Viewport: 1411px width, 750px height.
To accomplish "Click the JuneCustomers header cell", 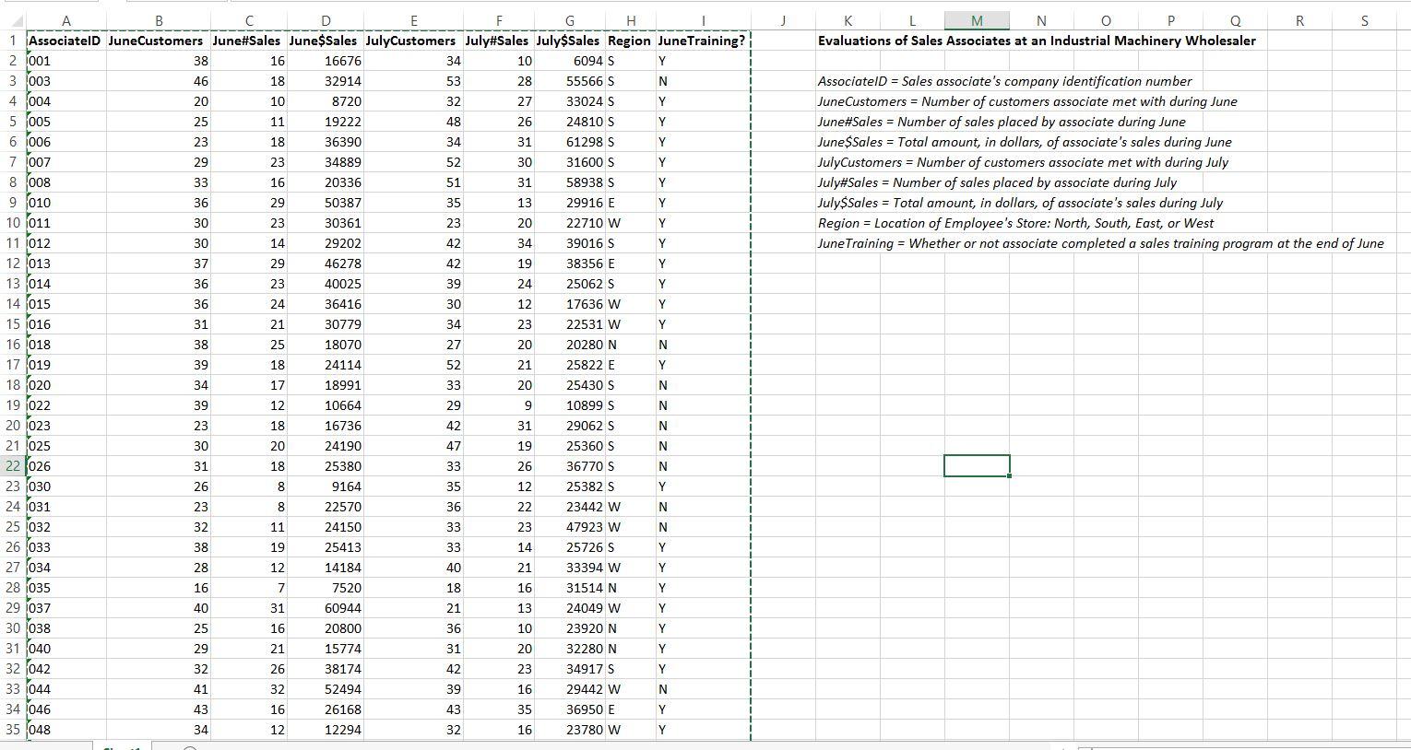I will [x=159, y=41].
